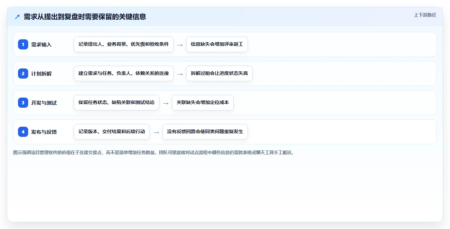Click the footnote starting with 图示强调项目管理软件

tap(154, 152)
